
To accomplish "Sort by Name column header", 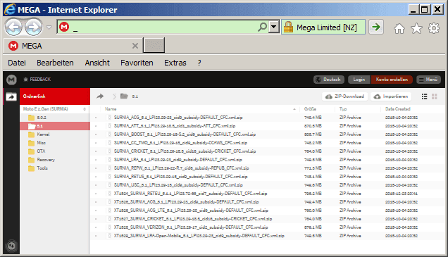I will pos(111,109).
